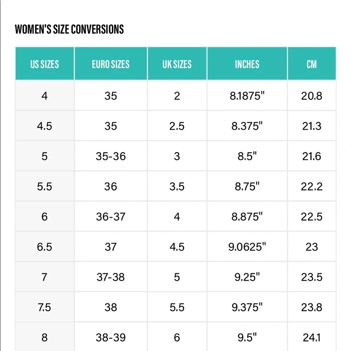Select UK size 2.5 cell

point(177,126)
